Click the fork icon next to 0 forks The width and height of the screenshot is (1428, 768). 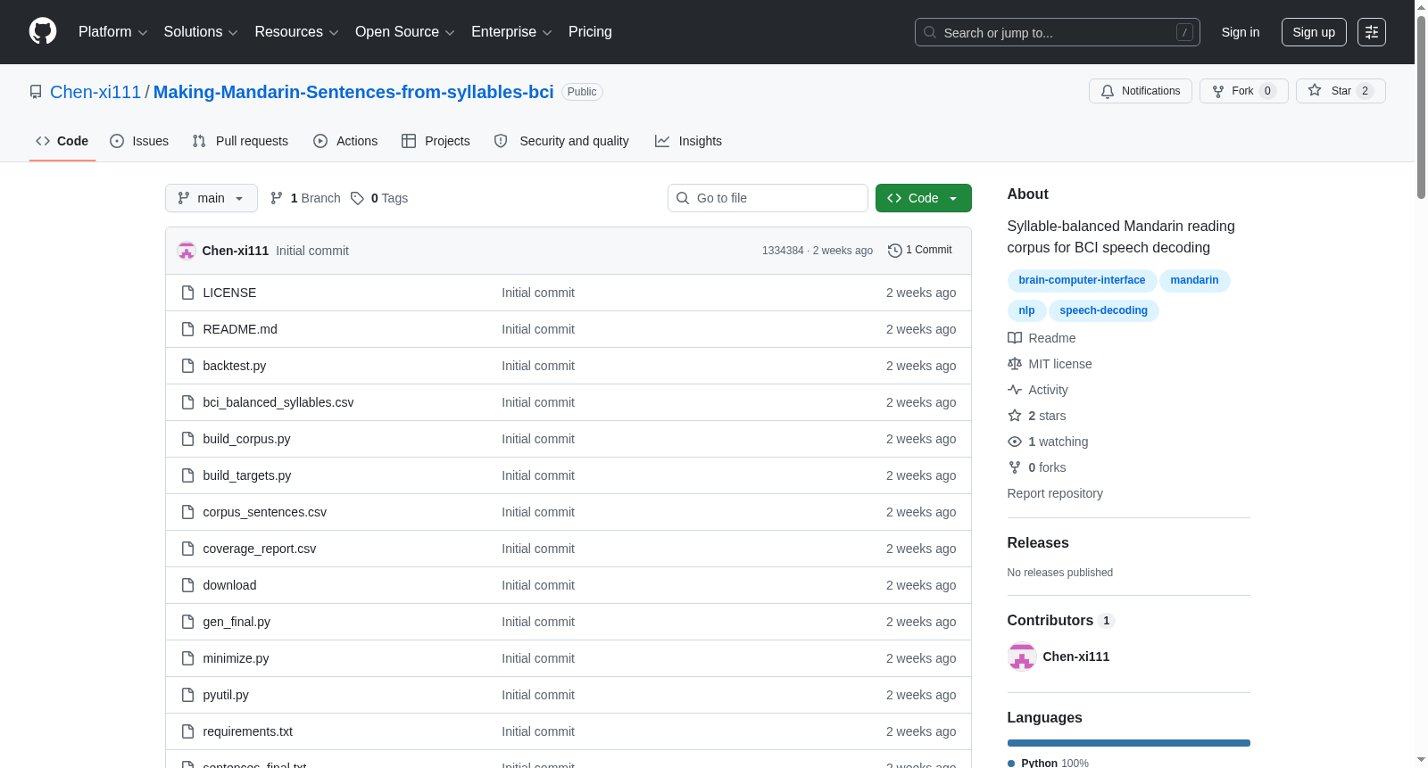1015,467
